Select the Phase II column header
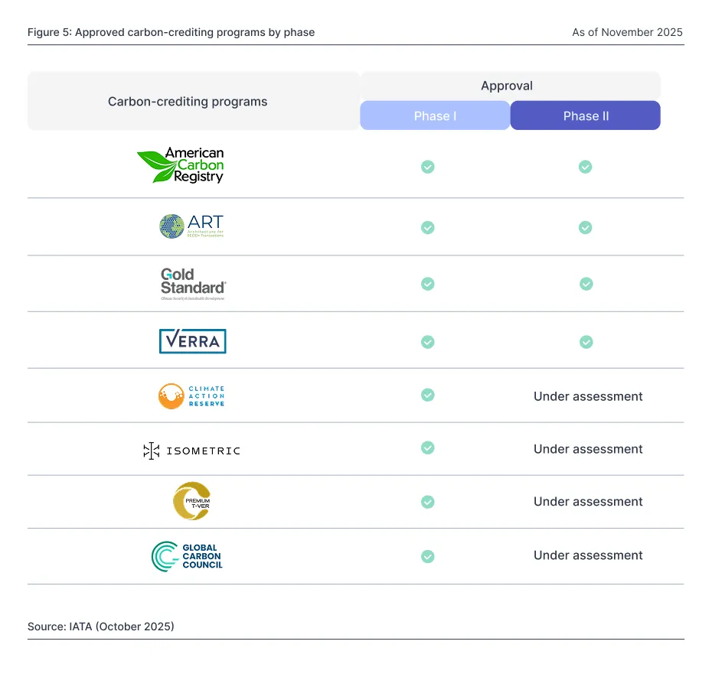Screen dimensions: 712x677 click(586, 116)
